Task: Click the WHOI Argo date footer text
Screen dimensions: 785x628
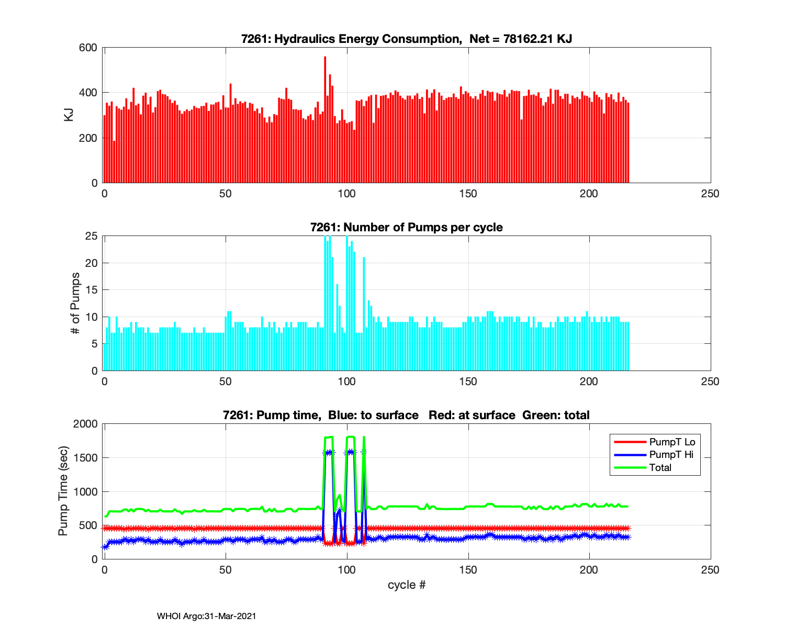Action: click(206, 616)
